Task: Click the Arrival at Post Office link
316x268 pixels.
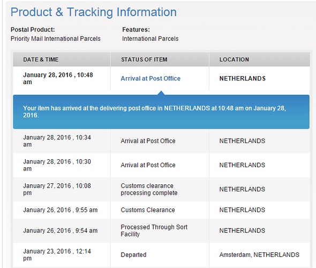Action: click(x=151, y=78)
